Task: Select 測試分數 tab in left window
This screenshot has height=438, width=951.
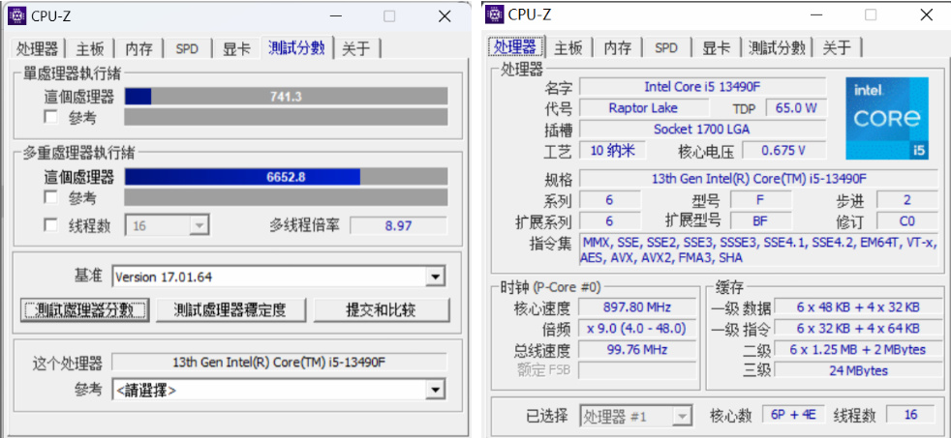Action: [296, 47]
